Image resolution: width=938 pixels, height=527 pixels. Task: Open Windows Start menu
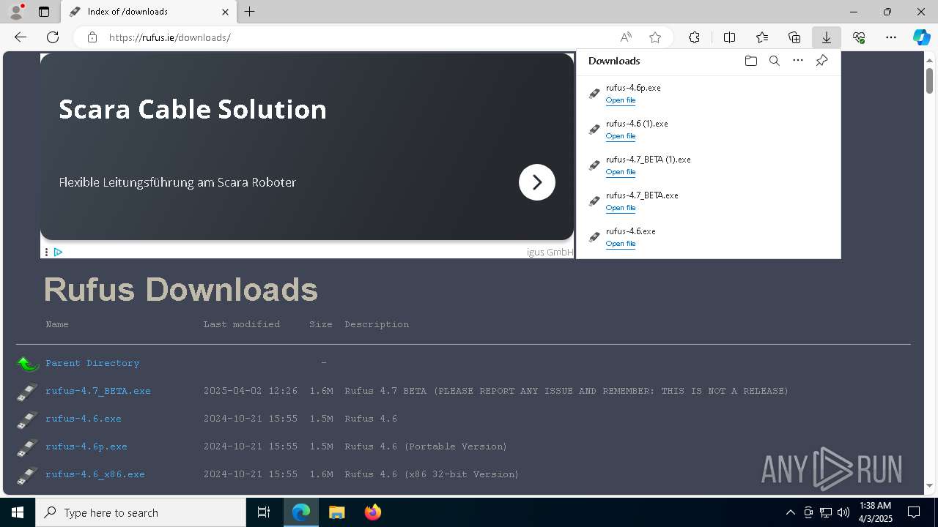18,512
